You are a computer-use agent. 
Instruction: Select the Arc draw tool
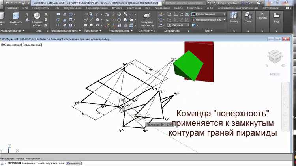click(97, 14)
